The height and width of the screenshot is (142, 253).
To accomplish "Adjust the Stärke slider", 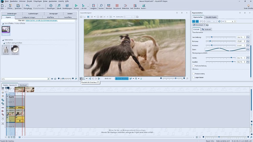I will [x=231, y=58].
